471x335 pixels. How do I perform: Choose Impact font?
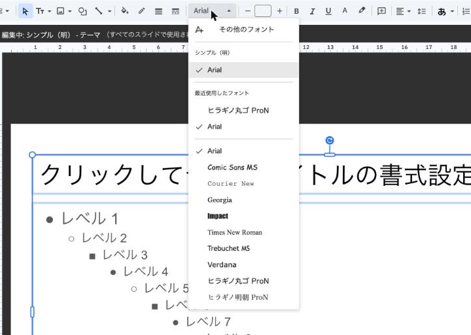coord(243,216)
